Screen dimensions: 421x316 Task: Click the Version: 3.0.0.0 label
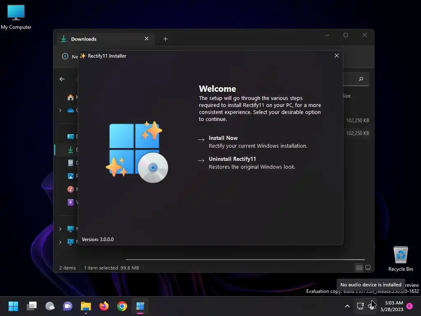click(x=98, y=239)
